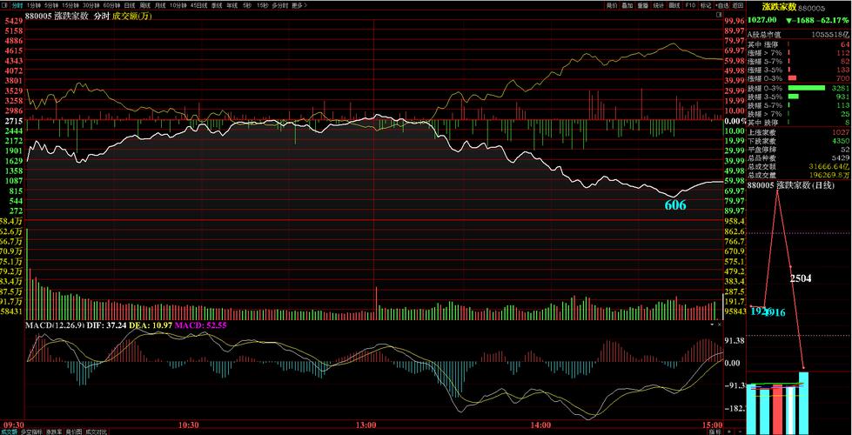Select the 多空指标 indicator tab at bottom

click(31, 431)
